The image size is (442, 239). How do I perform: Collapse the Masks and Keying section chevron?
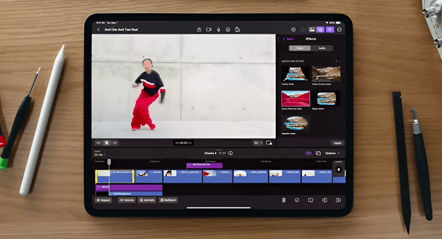(339, 61)
